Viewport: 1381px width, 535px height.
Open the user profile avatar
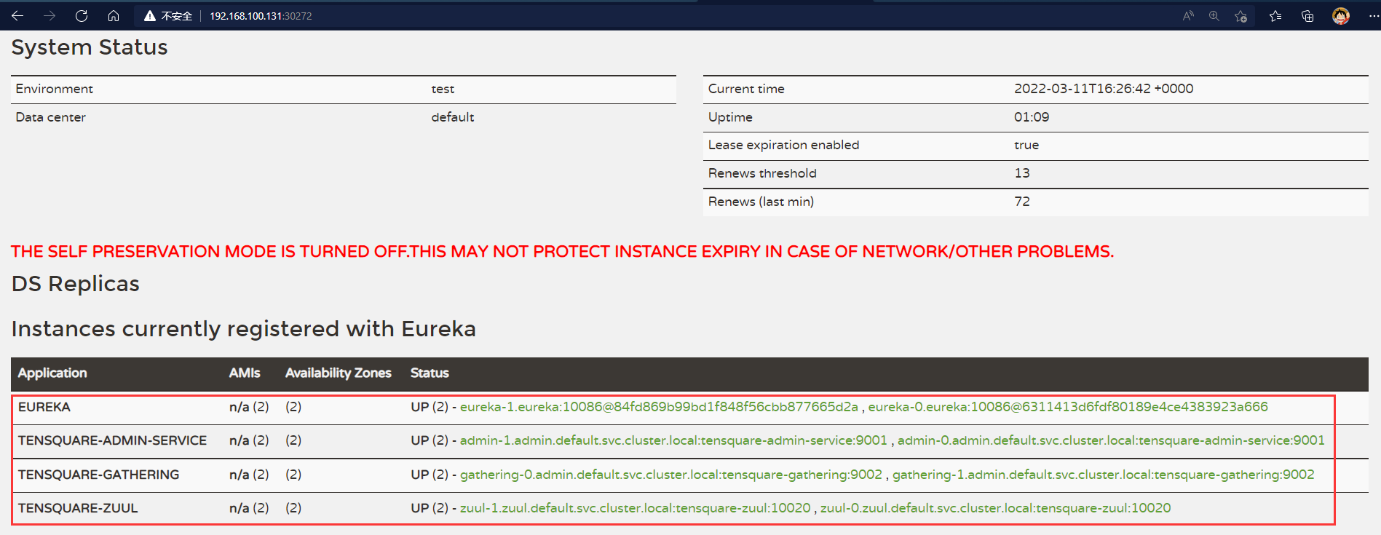[x=1341, y=15]
